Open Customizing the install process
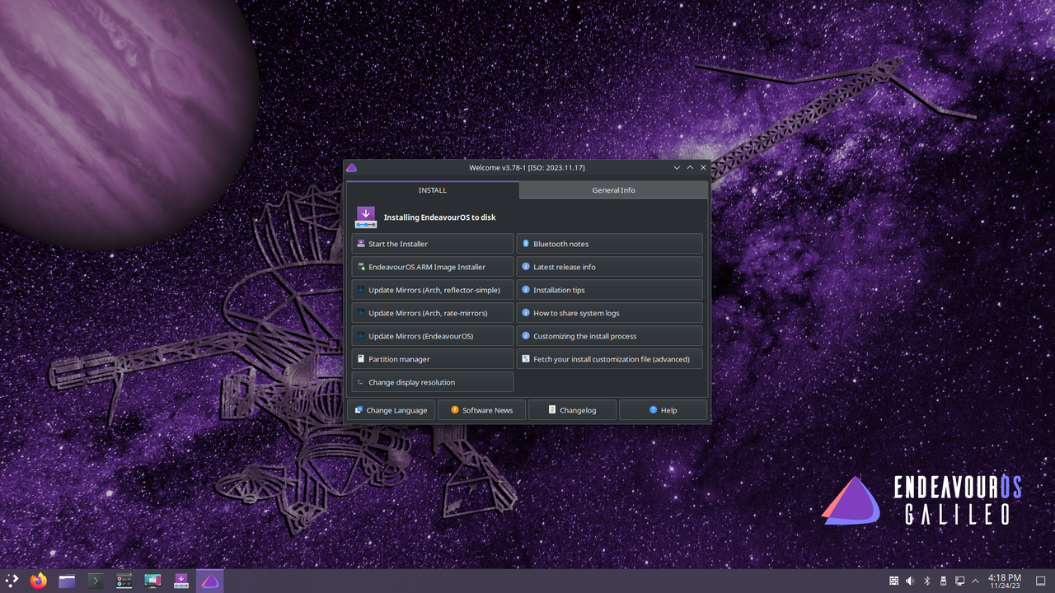 610,336
